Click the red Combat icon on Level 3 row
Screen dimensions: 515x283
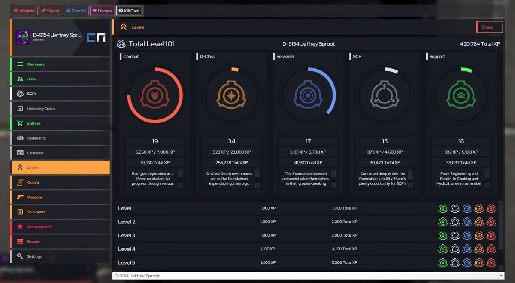491,235
